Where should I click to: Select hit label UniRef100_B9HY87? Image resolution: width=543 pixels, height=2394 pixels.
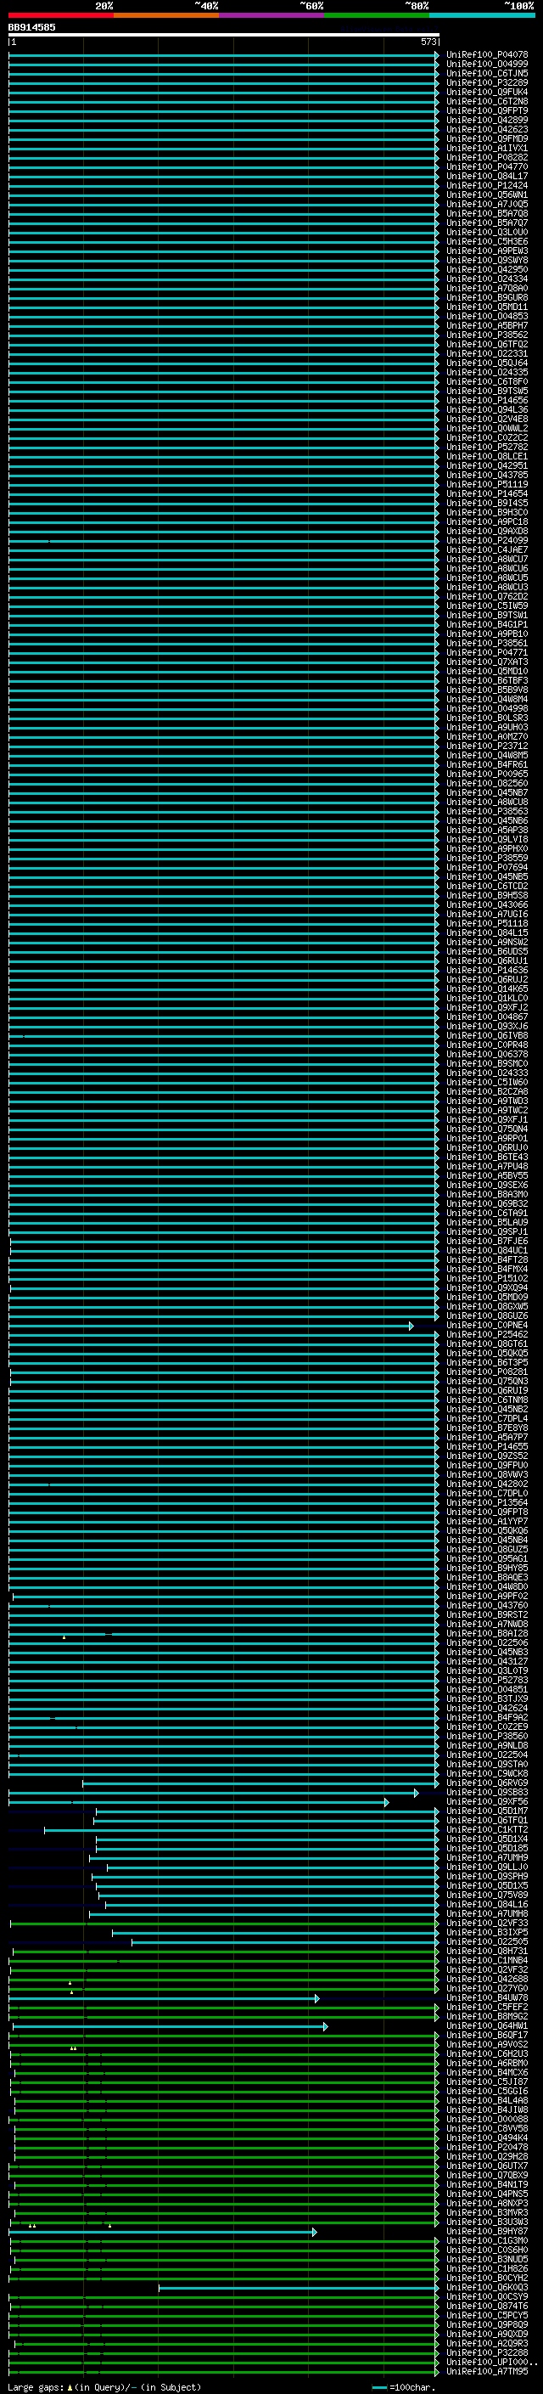pyautogui.click(x=487, y=2230)
